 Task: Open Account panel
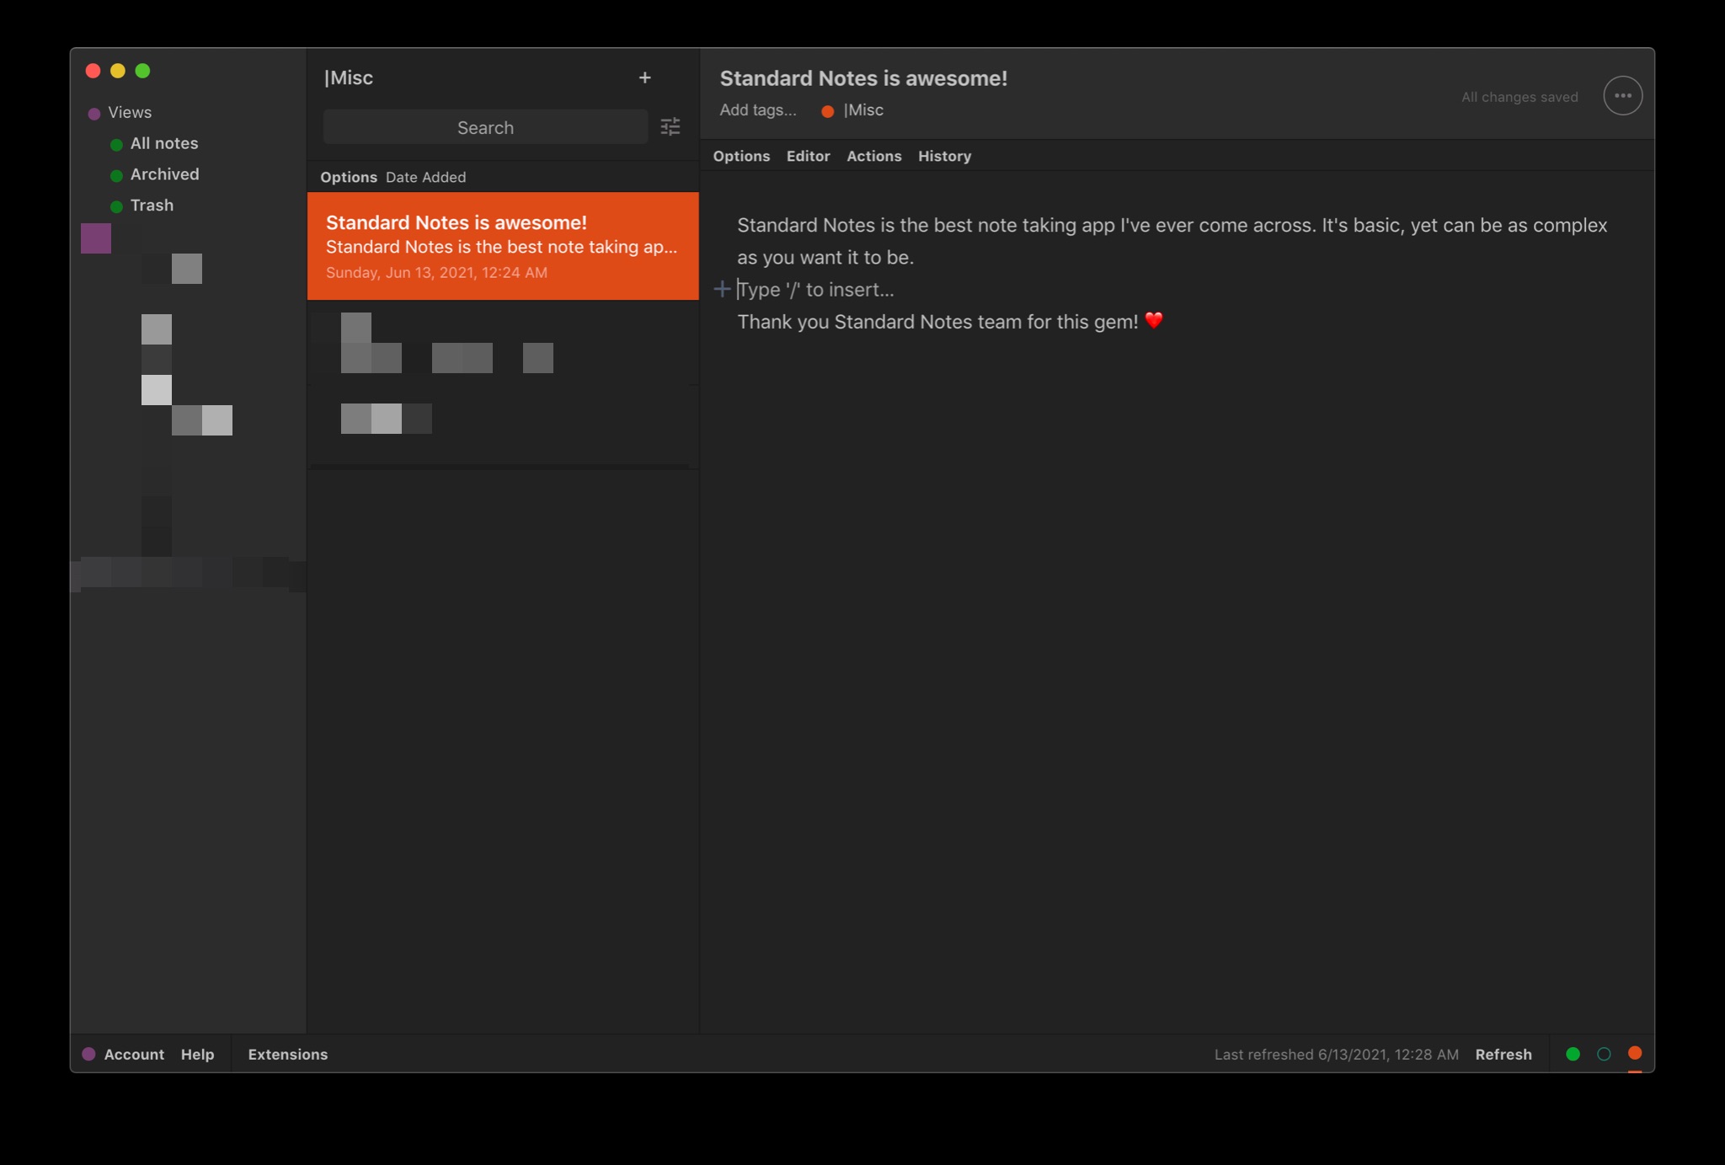(x=134, y=1054)
